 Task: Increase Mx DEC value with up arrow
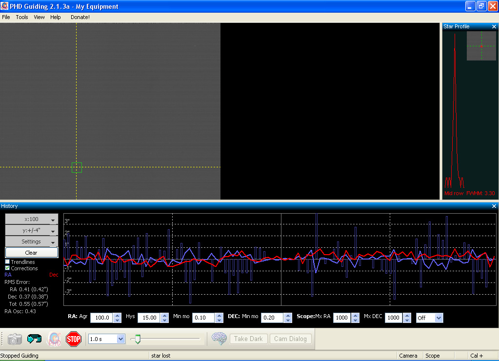click(407, 316)
